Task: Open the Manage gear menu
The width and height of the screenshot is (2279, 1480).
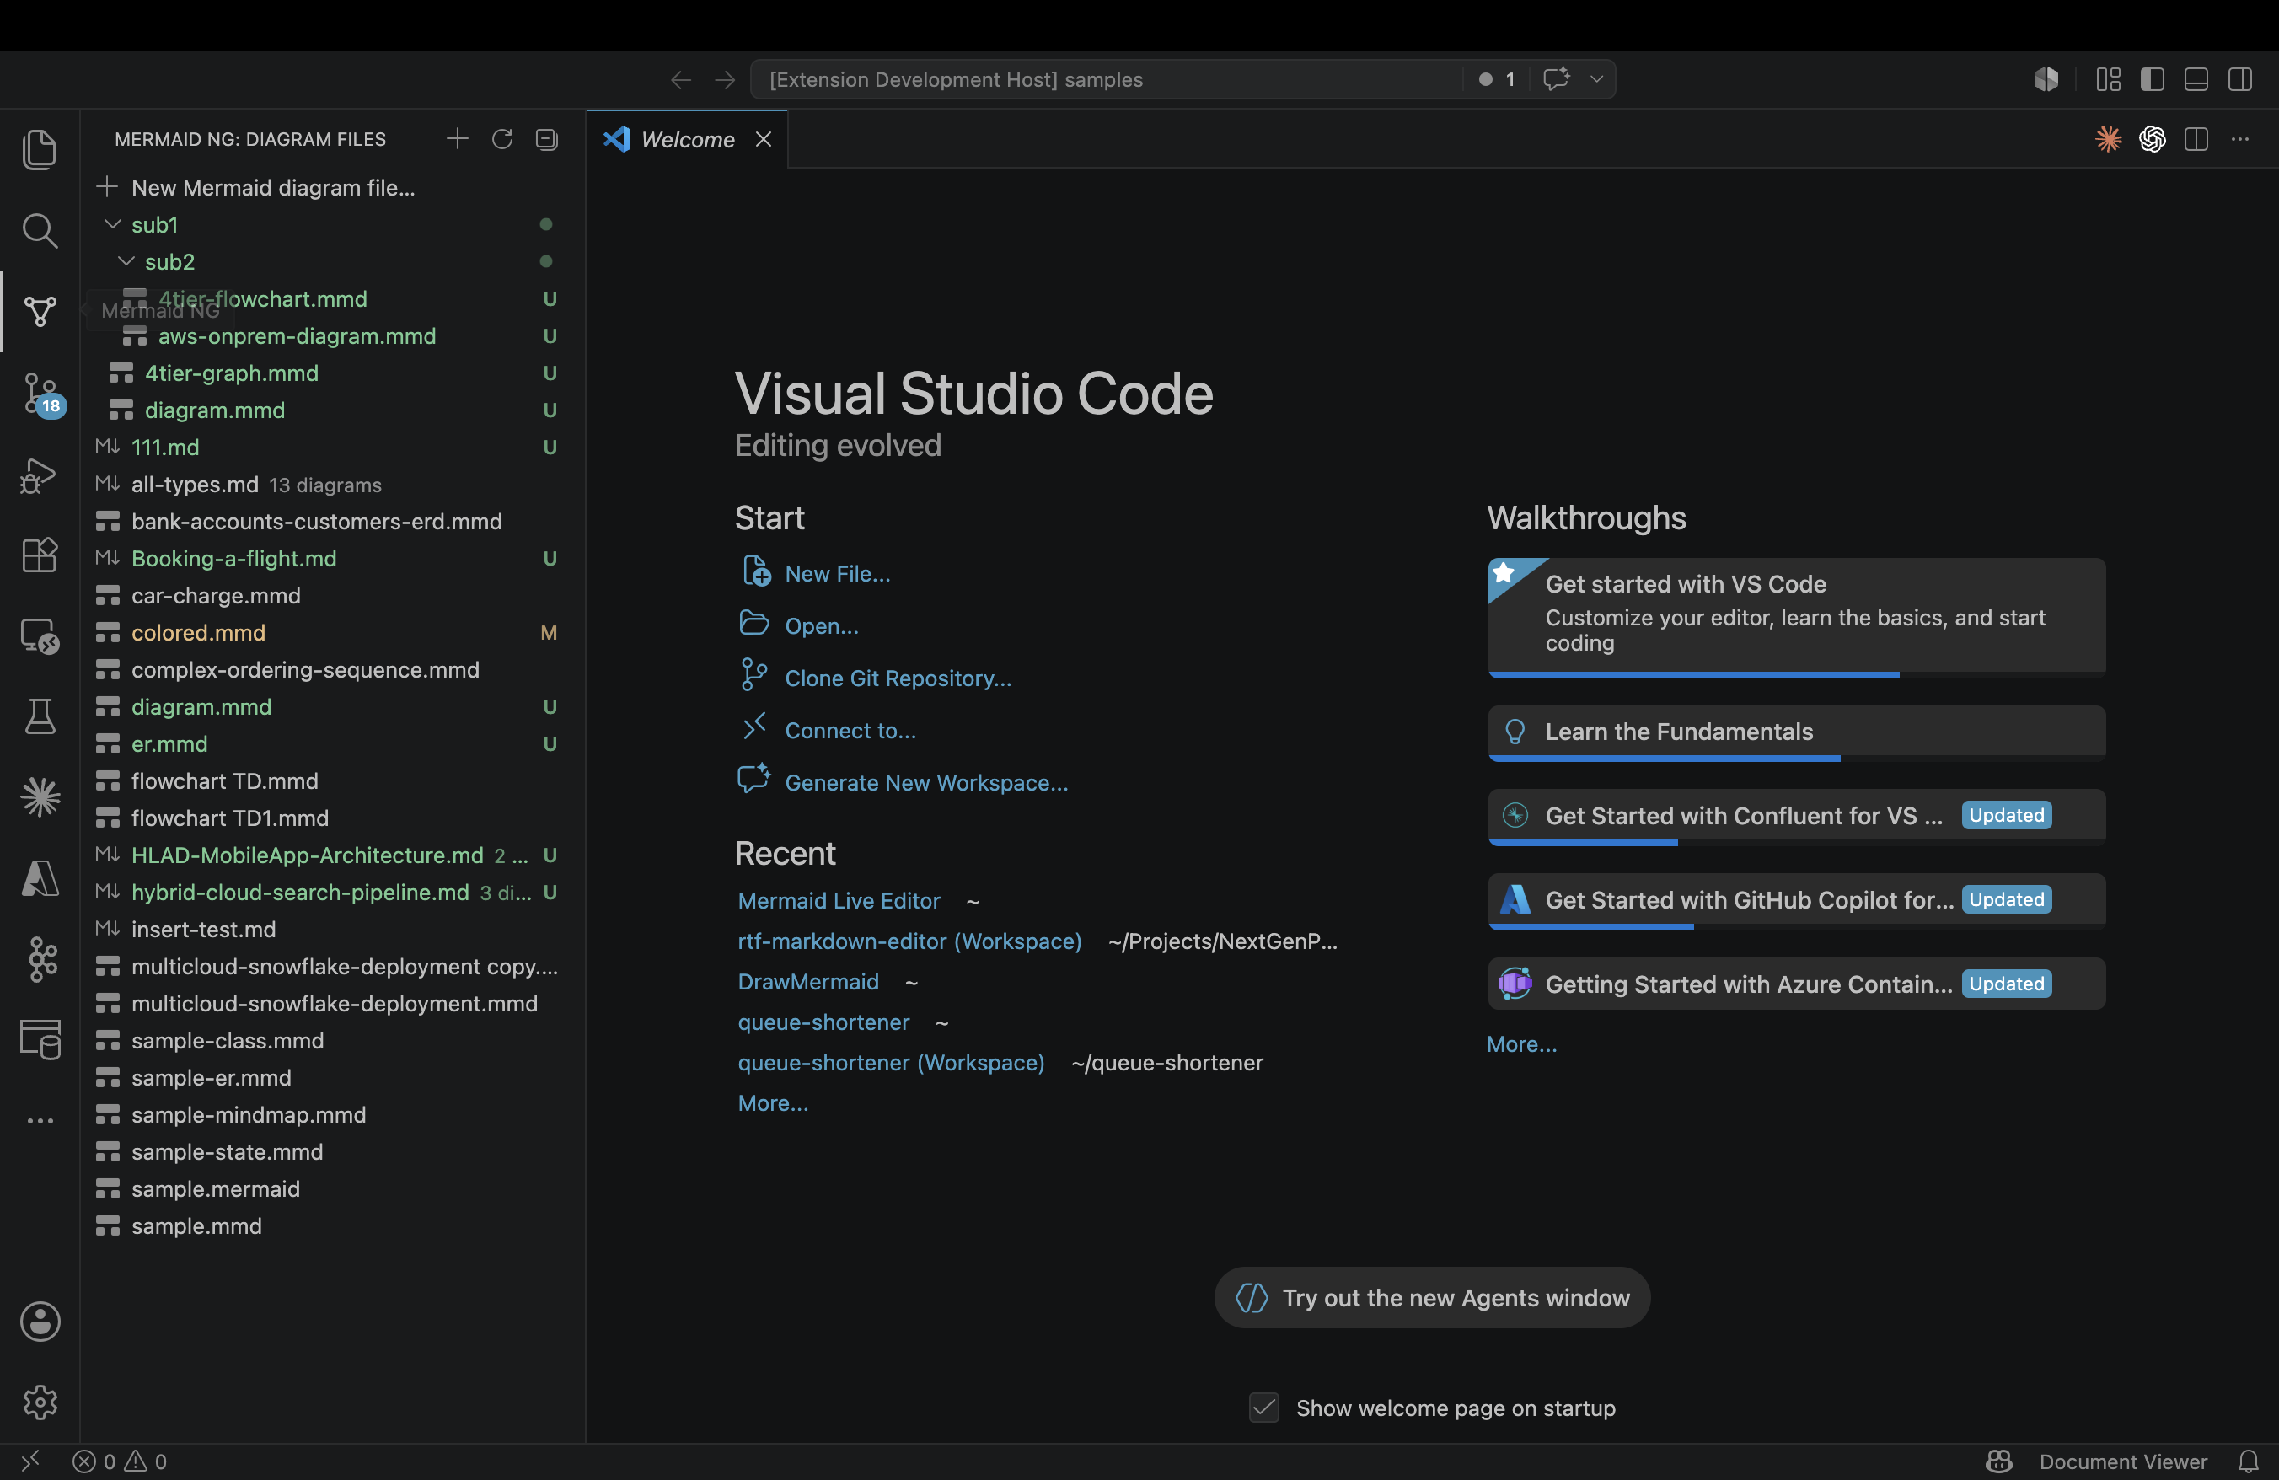Action: pos(40,1402)
